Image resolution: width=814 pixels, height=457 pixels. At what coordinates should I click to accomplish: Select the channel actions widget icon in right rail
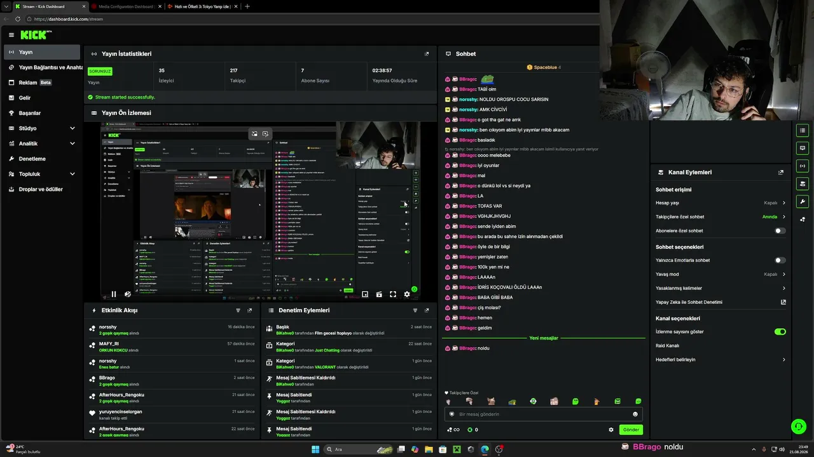[803, 183]
